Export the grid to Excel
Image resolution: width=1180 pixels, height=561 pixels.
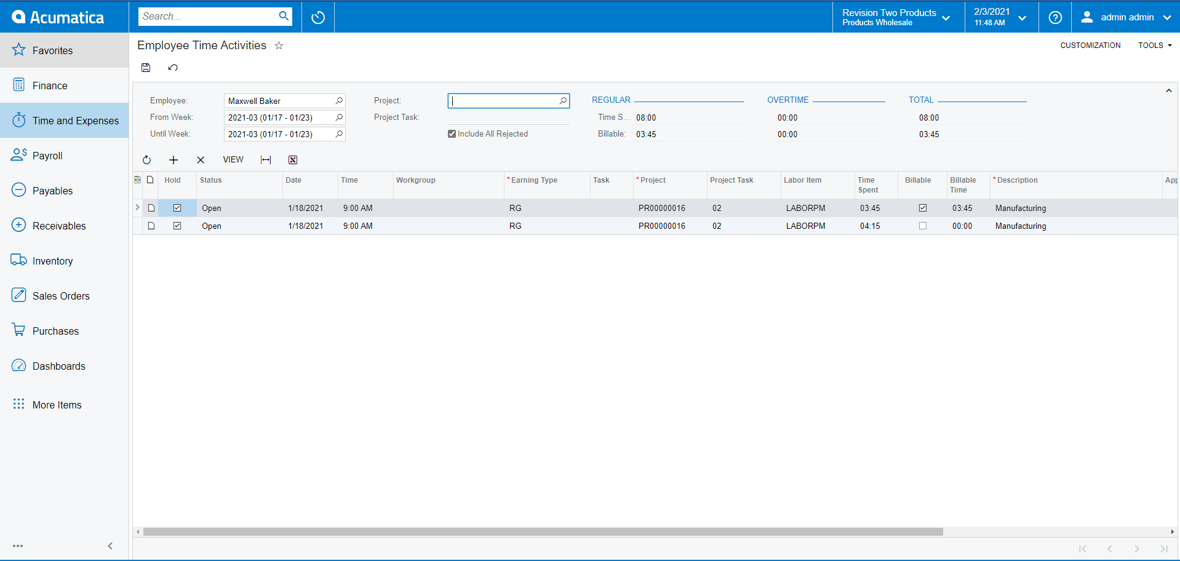(x=293, y=160)
